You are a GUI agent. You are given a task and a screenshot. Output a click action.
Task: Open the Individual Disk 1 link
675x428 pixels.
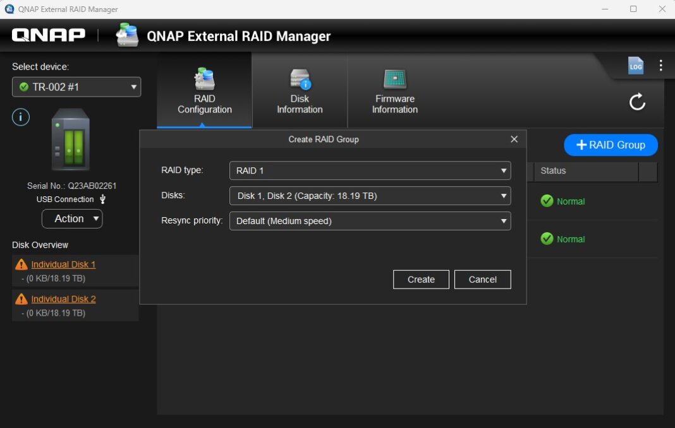point(63,264)
